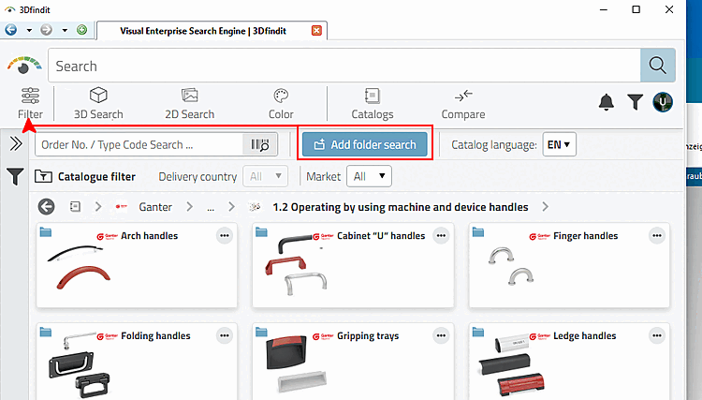Viewport: 702px width, 400px height.
Task: Expand the side panel with double chevron
Action: (x=16, y=143)
